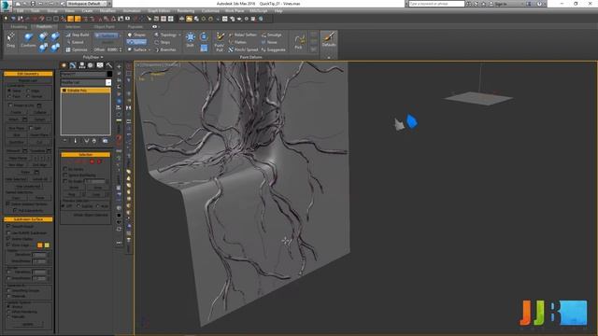Open the Hierarchy command panel tab
Image resolution: width=598 pixels, height=336 pixels.
[82, 65]
